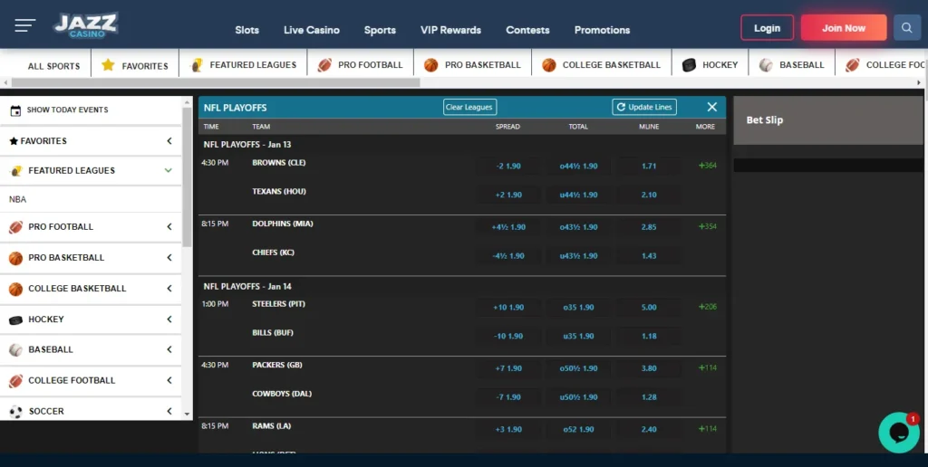
Task: Click the Favorites star icon in top bar
Action: pyautogui.click(x=108, y=65)
